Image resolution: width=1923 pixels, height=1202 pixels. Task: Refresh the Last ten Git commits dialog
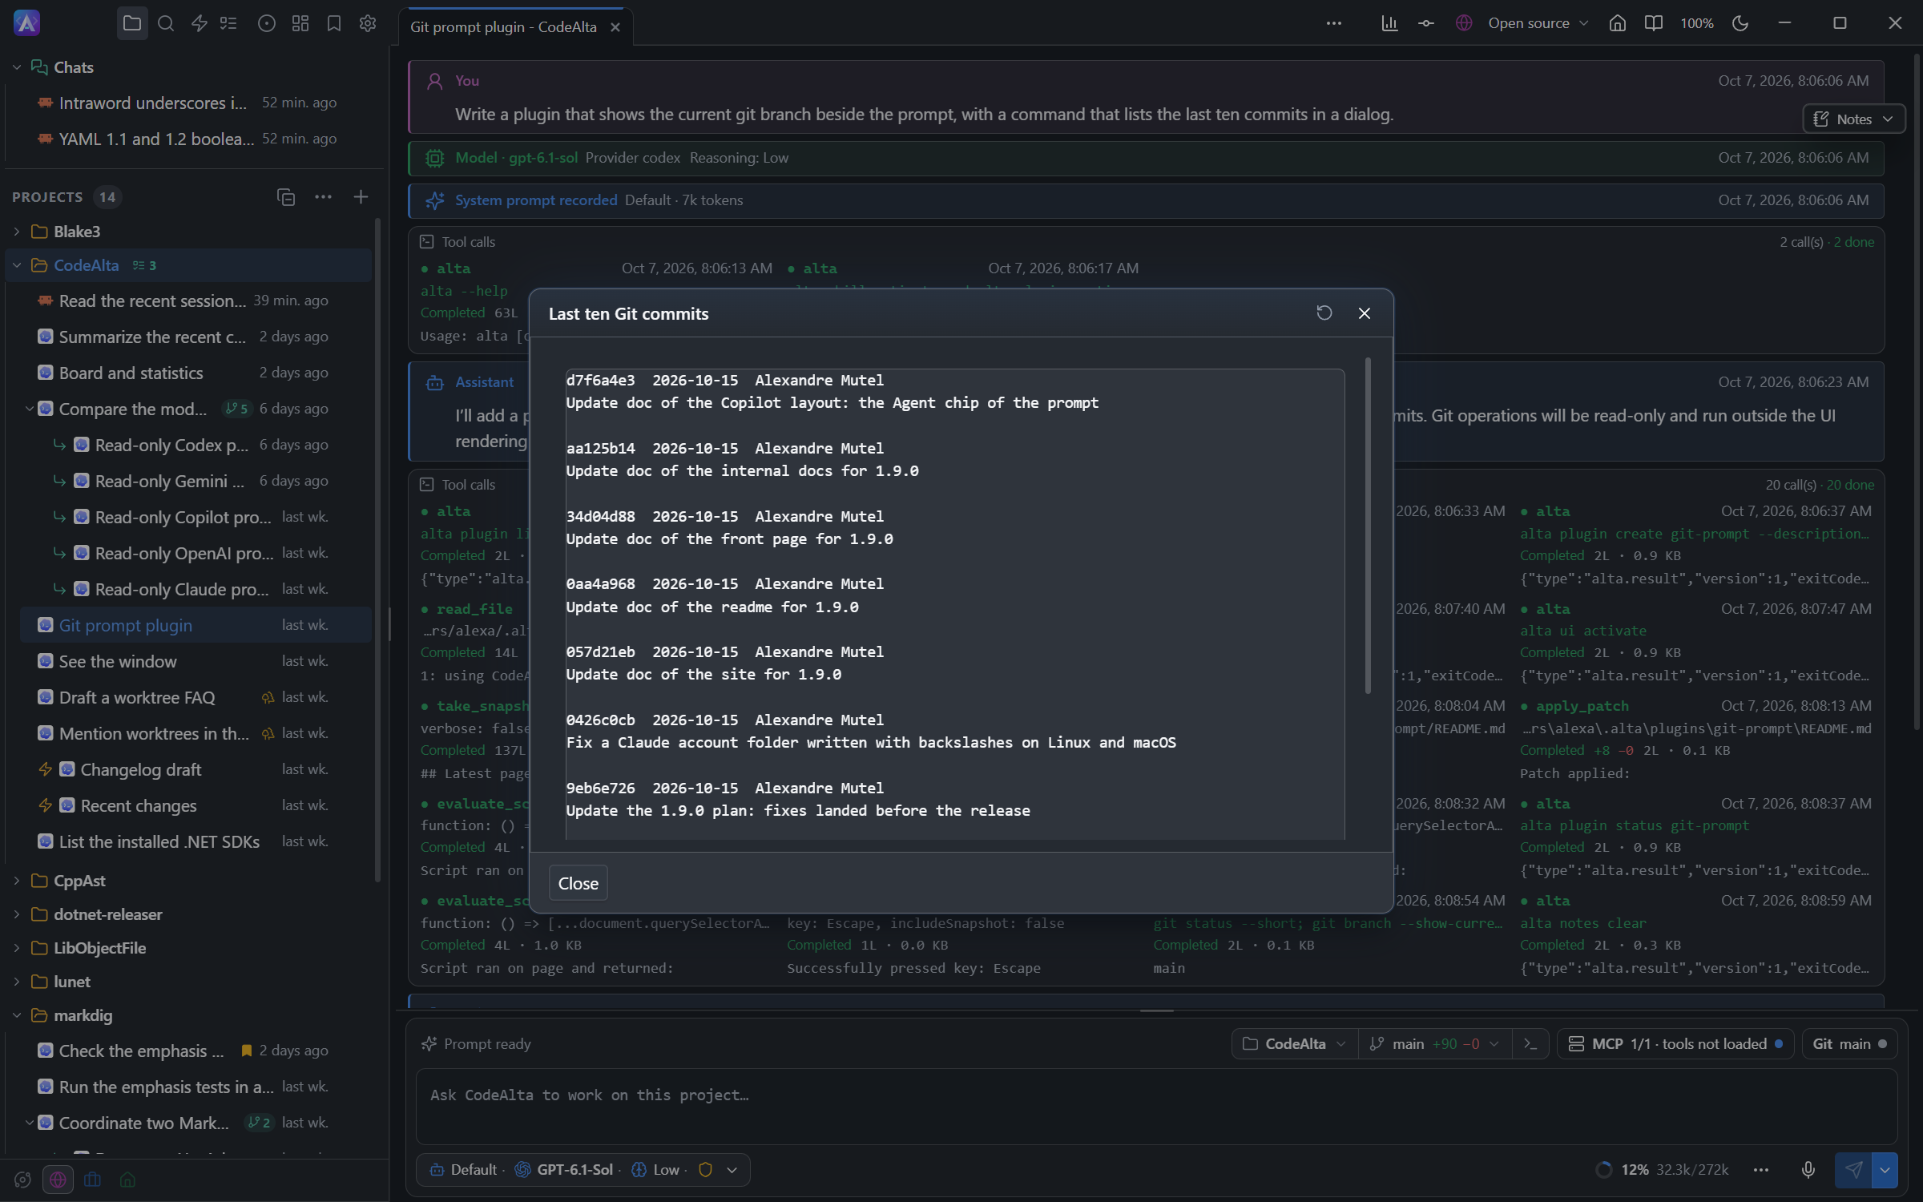(1324, 313)
